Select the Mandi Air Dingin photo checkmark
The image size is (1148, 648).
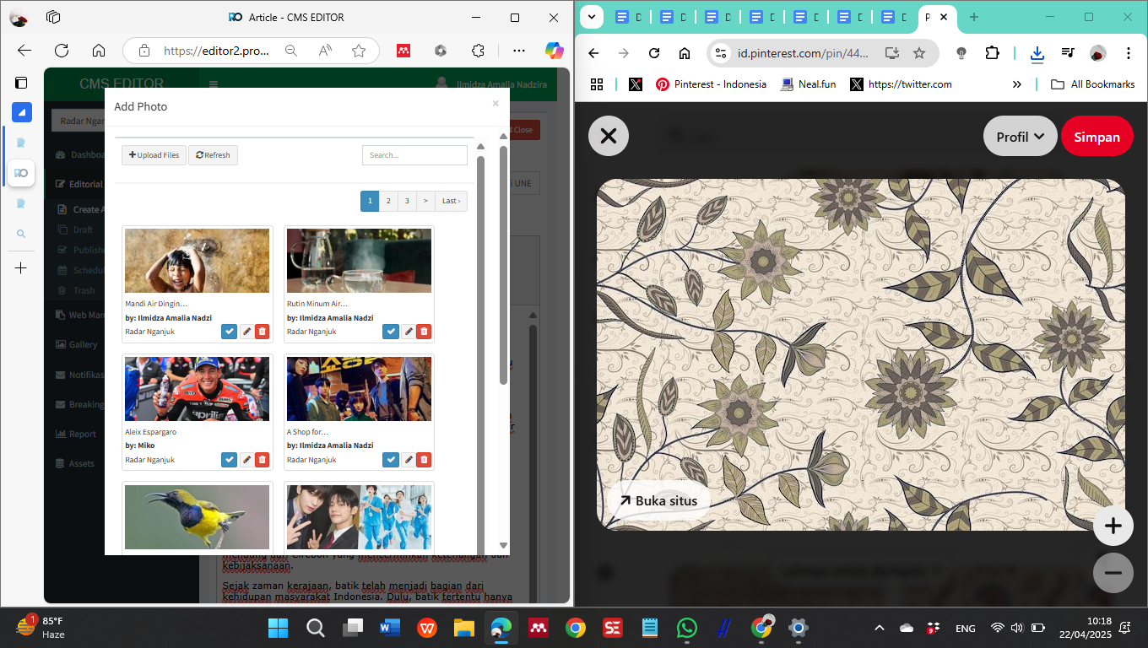229,332
